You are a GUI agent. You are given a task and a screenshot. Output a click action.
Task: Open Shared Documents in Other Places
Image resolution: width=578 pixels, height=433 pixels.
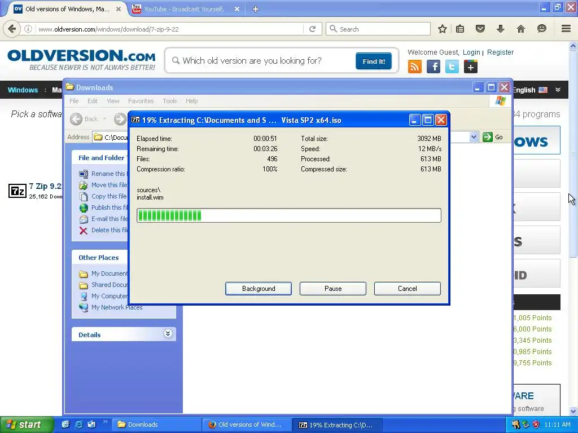coord(104,285)
